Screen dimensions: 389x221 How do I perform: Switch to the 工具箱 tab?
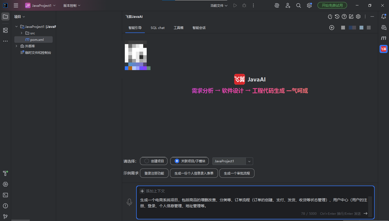[x=179, y=28]
